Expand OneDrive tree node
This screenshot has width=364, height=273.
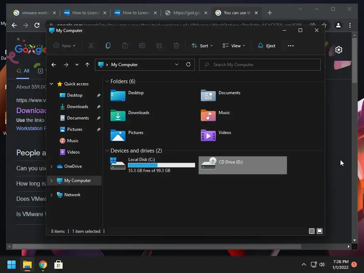[x=52, y=166]
